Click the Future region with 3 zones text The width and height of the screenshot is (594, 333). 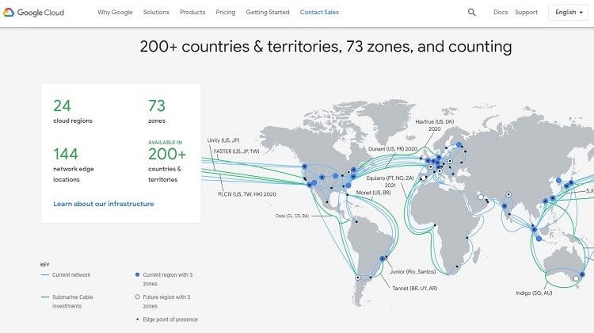click(166, 301)
